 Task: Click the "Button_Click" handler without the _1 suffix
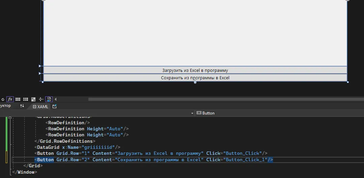[243, 153]
